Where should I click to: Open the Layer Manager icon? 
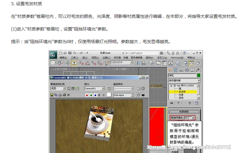tap(151, 63)
